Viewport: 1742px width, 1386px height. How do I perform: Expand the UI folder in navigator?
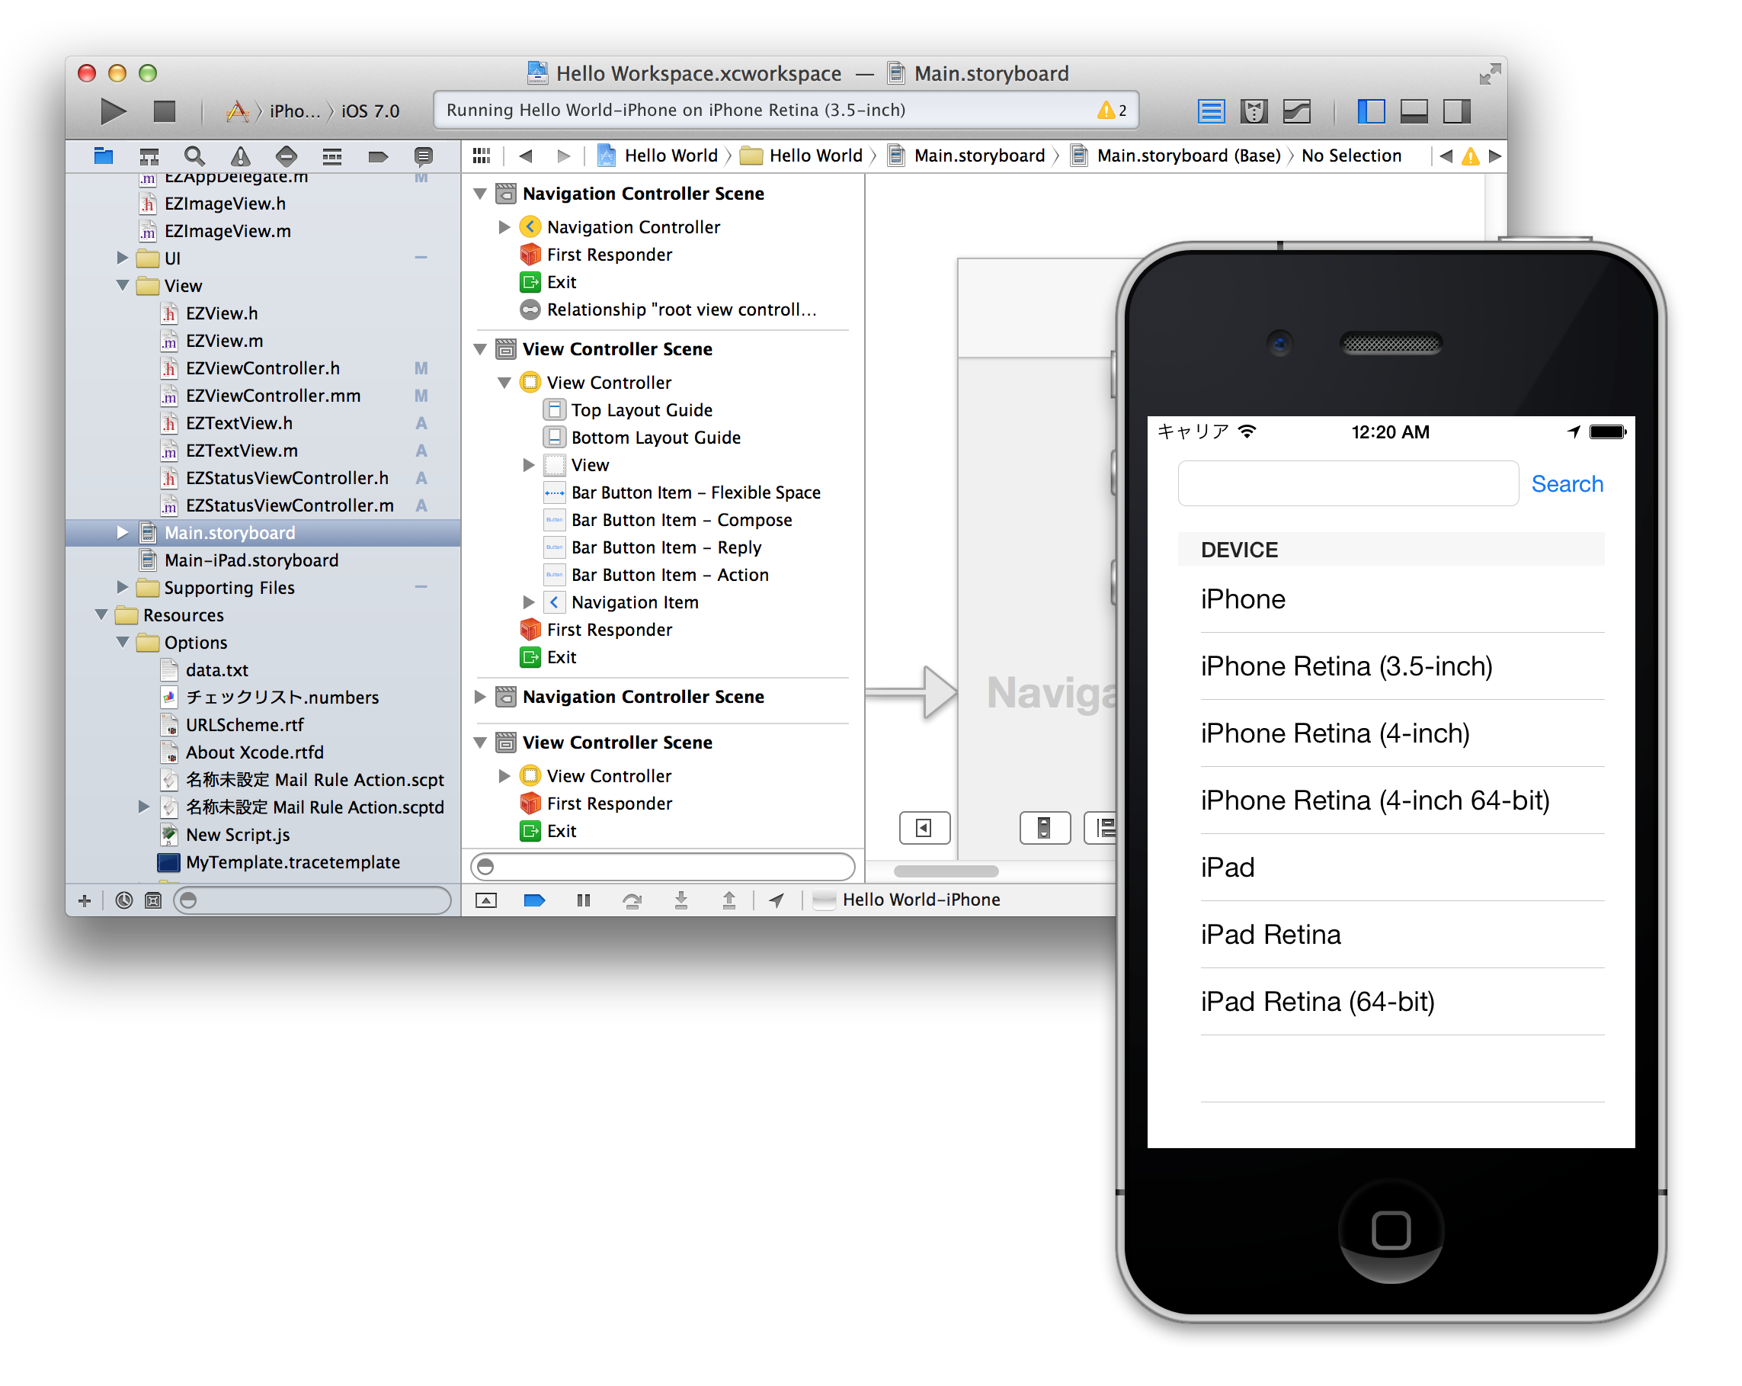[122, 258]
